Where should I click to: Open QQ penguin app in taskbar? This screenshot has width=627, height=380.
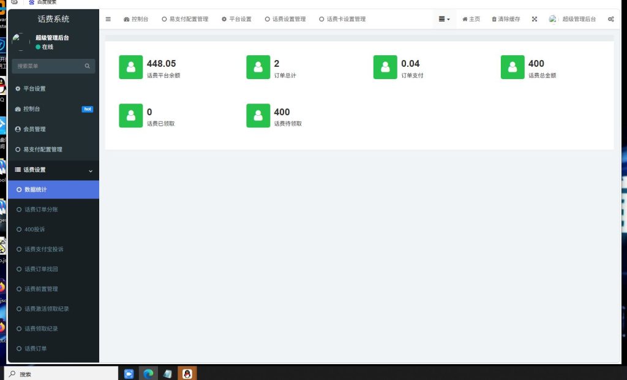187,374
